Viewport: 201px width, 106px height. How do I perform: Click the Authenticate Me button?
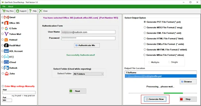pyautogui.click(x=87, y=45)
